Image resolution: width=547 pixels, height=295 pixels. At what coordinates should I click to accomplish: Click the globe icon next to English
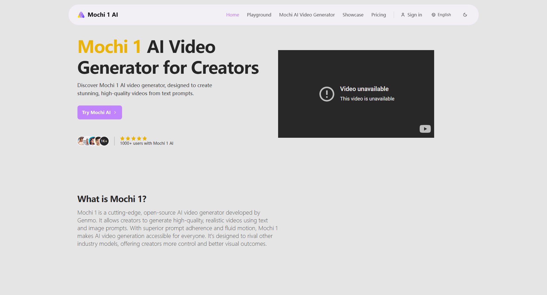(x=433, y=15)
